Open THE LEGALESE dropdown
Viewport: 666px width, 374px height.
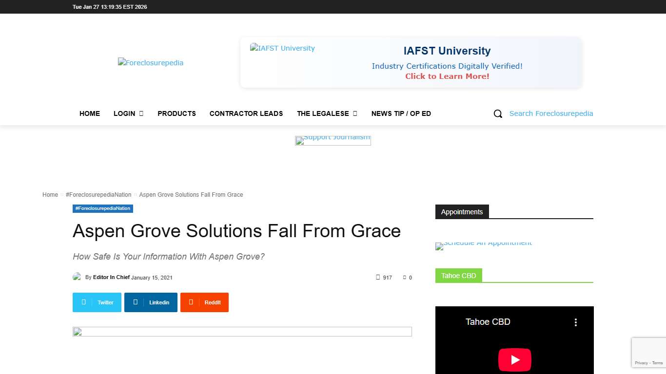tap(327, 113)
